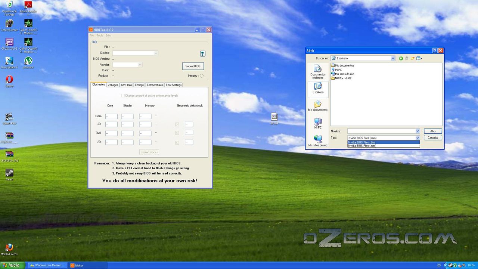Click the Bootup clocks button
This screenshot has width=478, height=269.
[x=149, y=152]
